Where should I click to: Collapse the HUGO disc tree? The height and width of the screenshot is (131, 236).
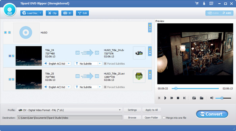5,32
